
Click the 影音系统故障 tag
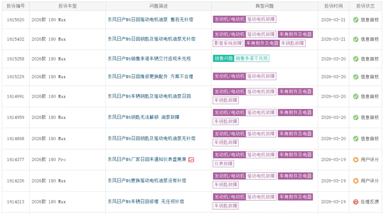coord(228,43)
